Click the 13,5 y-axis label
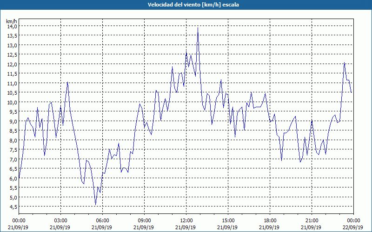The height and width of the screenshot is (232, 372). click(x=12, y=36)
